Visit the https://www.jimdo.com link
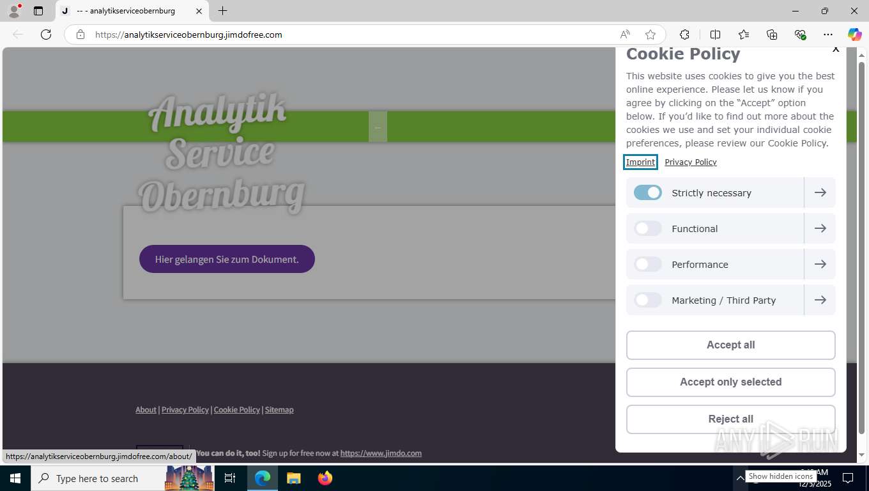This screenshot has height=491, width=869. [381, 453]
